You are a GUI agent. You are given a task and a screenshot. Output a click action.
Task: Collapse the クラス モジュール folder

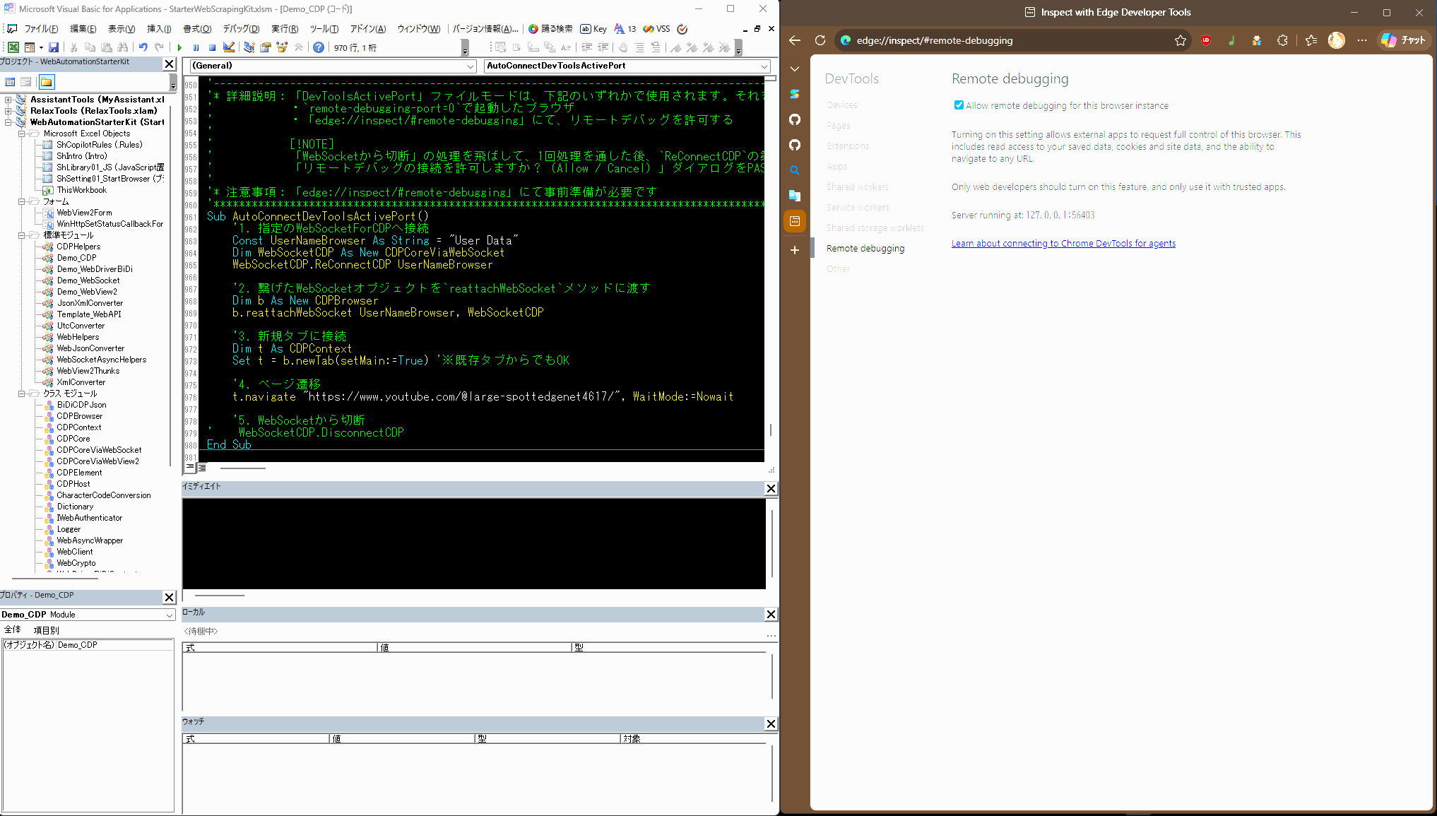click(x=21, y=394)
